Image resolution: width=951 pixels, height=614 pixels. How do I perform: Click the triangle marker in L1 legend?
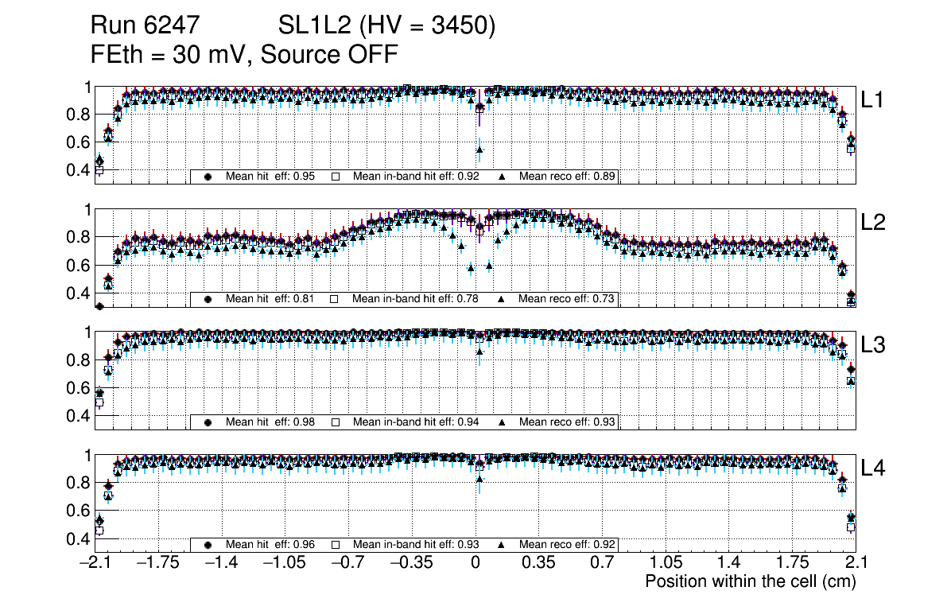[502, 177]
